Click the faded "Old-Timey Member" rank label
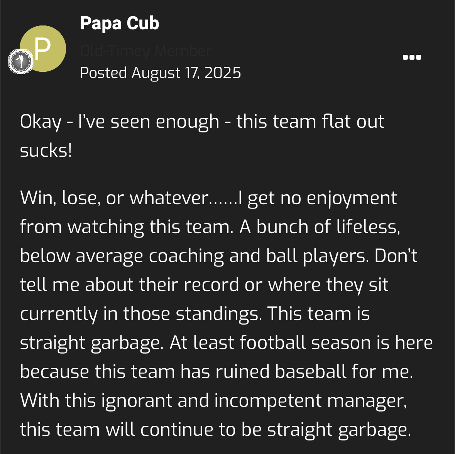This screenshot has width=455, height=454. click(x=146, y=51)
